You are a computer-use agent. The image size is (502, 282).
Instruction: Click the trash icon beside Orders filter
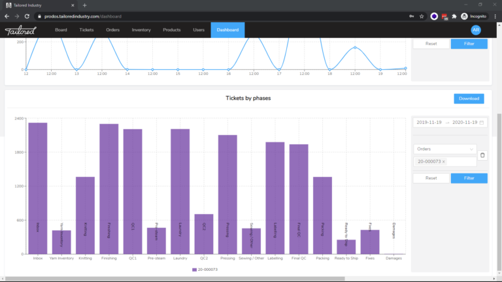pos(482,155)
